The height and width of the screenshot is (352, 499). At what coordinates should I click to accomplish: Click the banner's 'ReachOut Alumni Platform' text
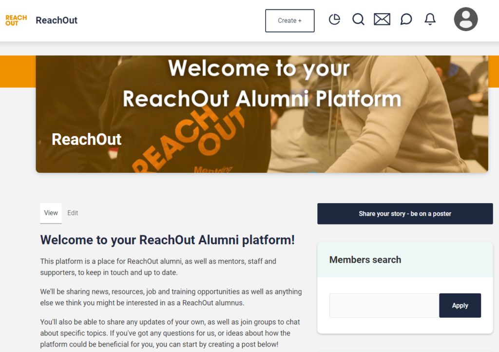point(262,99)
